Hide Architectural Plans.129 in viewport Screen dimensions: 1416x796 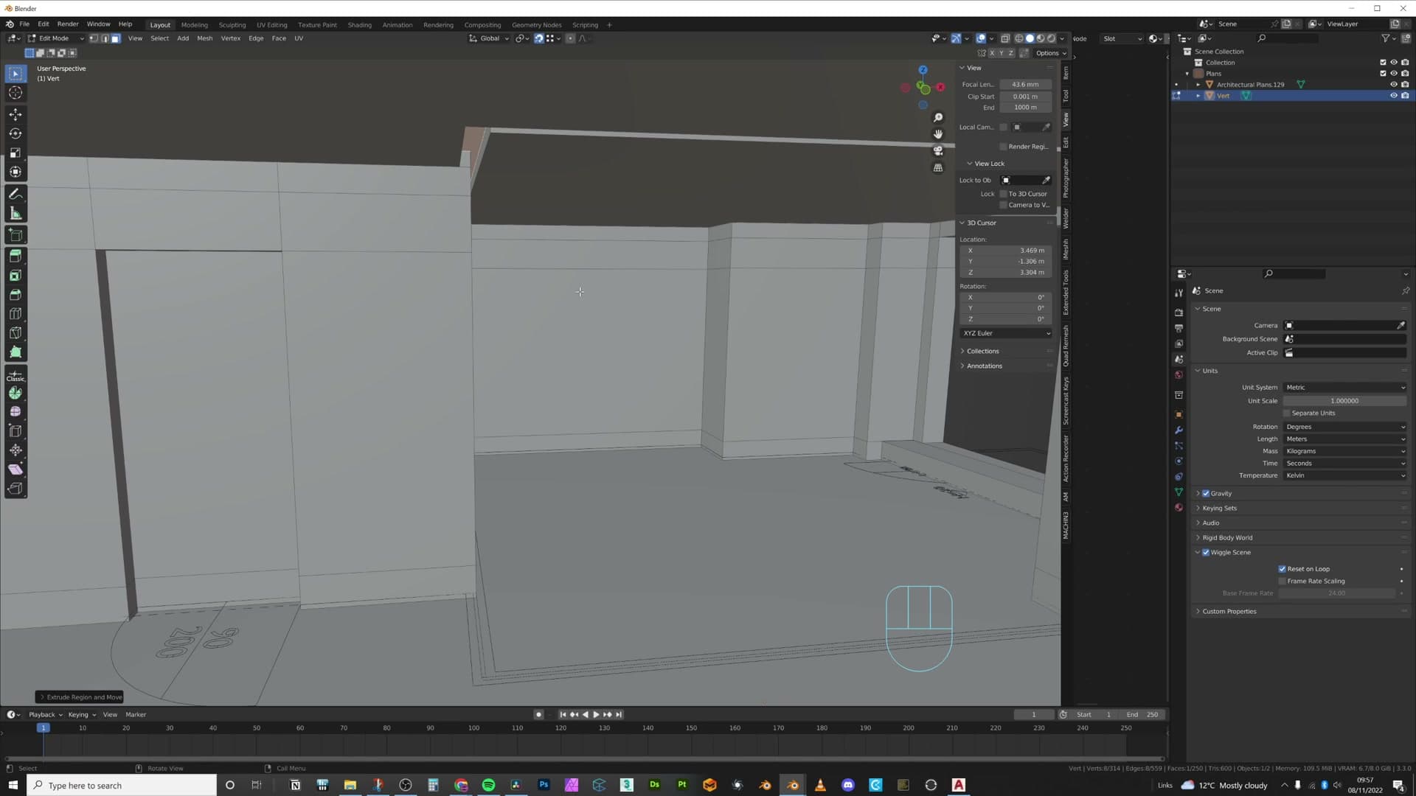[1394, 85]
